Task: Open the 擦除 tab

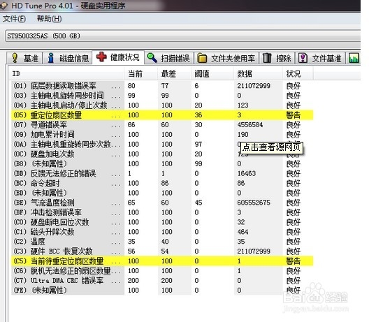Action: (x=277, y=58)
